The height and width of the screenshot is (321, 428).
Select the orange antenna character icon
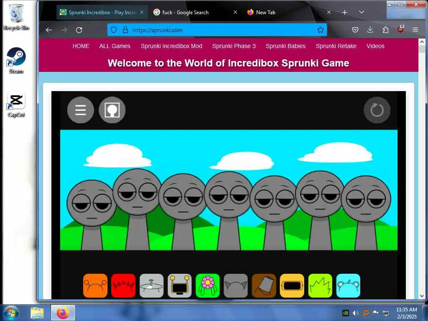click(x=95, y=285)
